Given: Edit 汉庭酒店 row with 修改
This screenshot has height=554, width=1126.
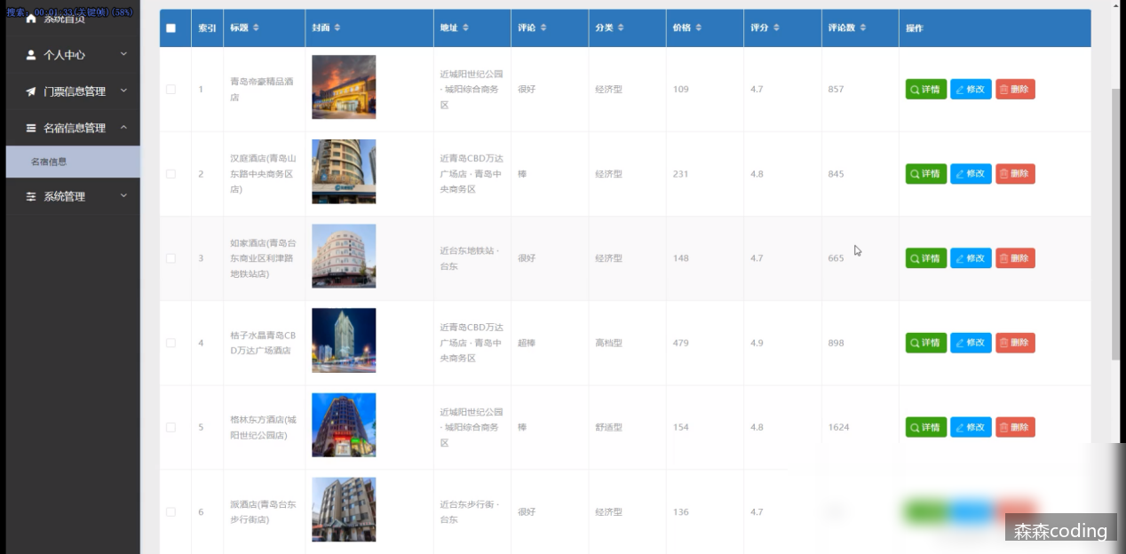Looking at the screenshot, I should pos(971,174).
